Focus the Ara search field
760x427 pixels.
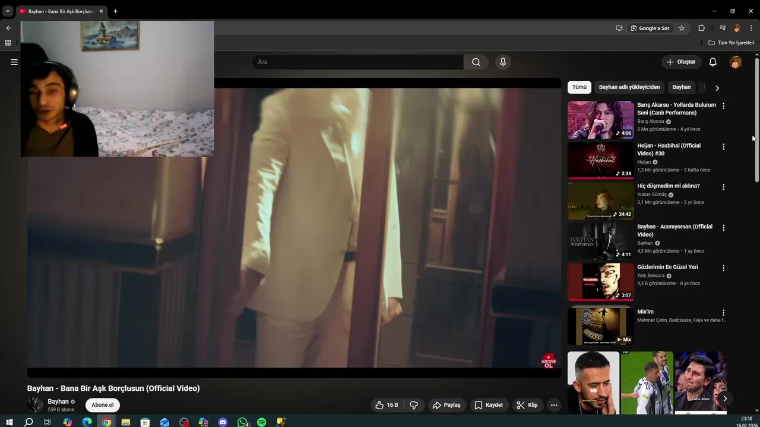[358, 62]
